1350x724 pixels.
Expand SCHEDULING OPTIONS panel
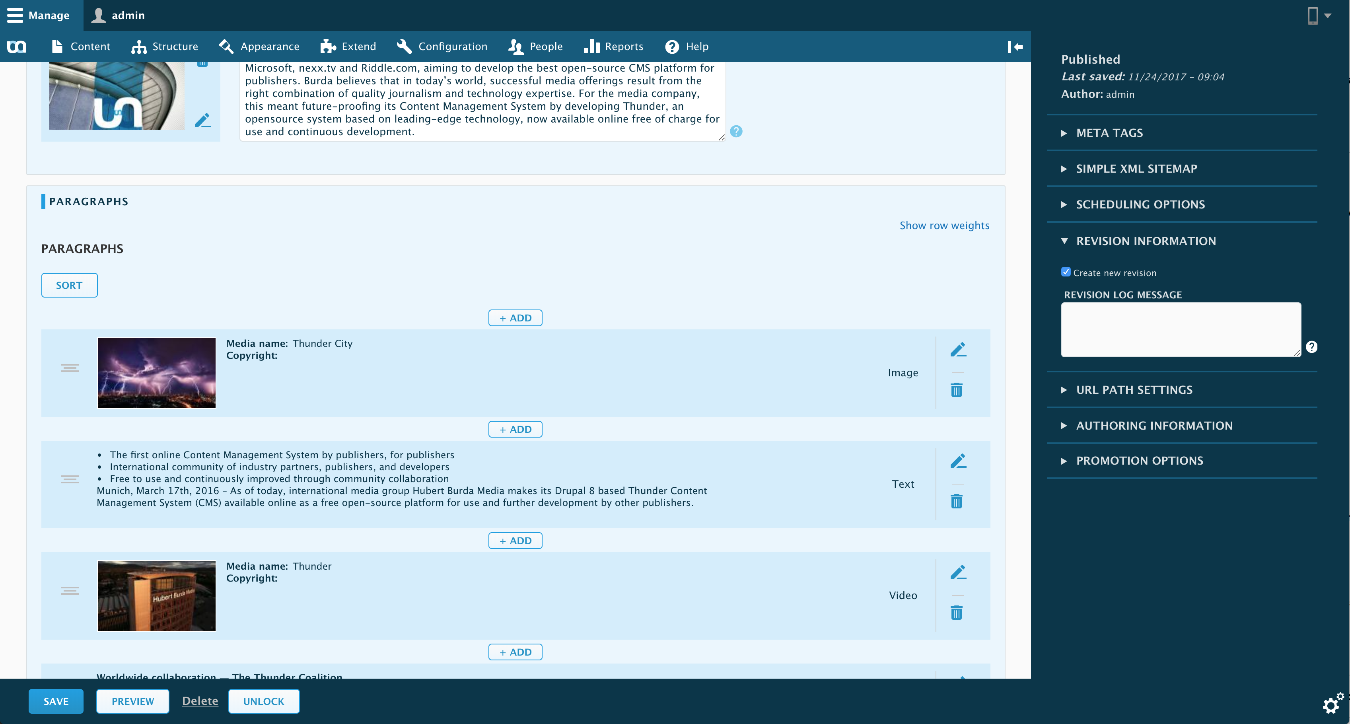pos(1140,204)
